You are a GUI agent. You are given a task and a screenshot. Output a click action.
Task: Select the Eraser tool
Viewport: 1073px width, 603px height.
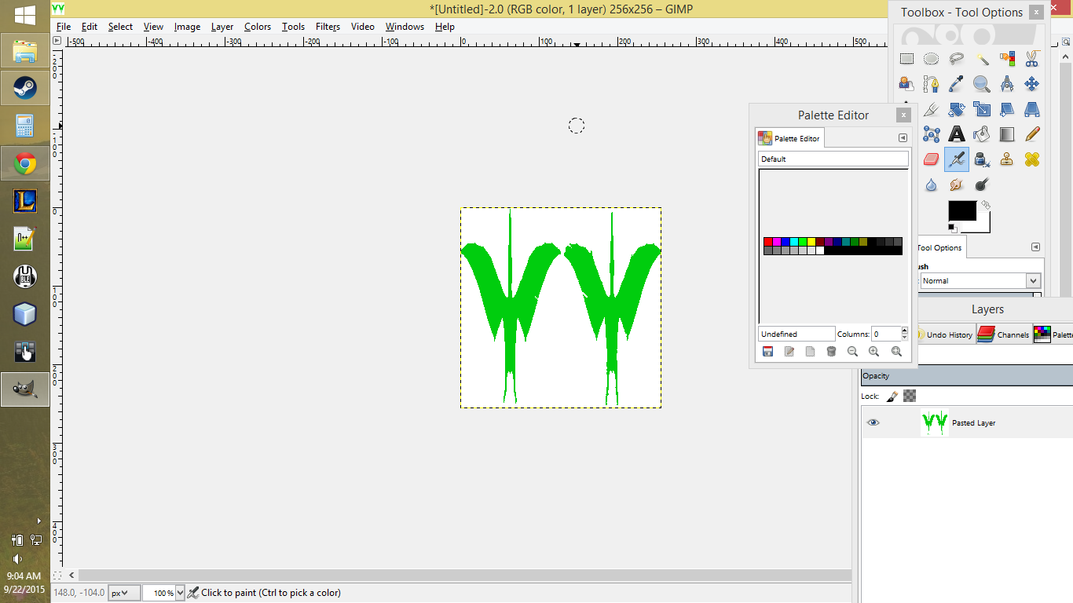(932, 159)
